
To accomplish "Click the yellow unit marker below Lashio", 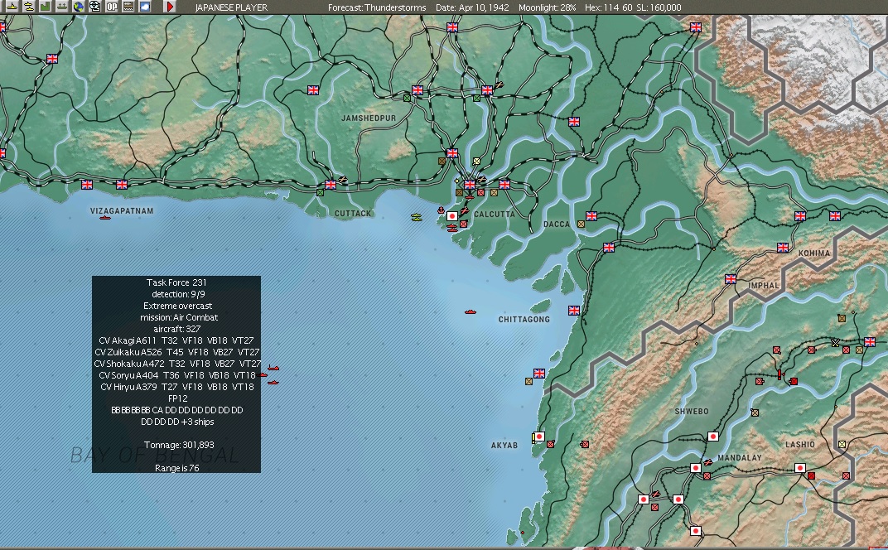I will (842, 445).
